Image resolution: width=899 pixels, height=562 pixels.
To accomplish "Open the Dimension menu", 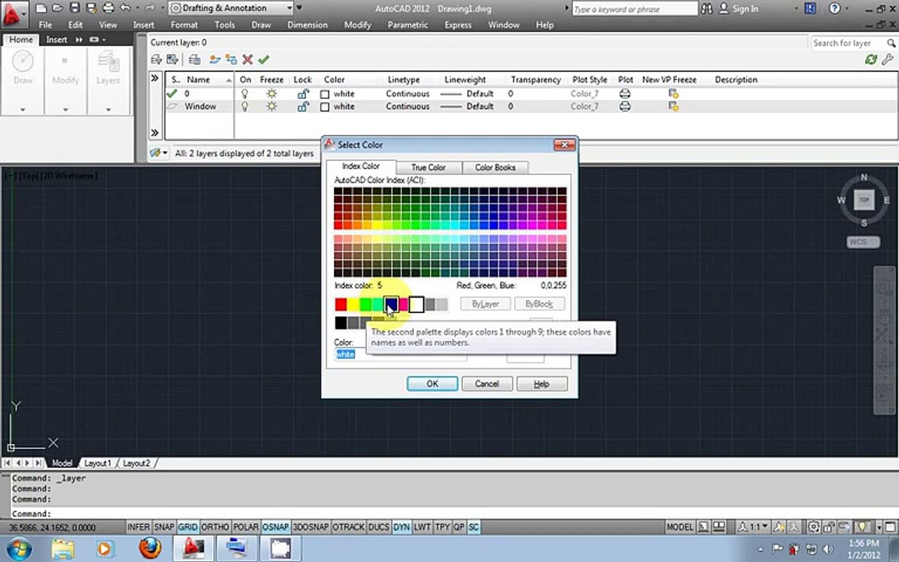I will point(307,25).
